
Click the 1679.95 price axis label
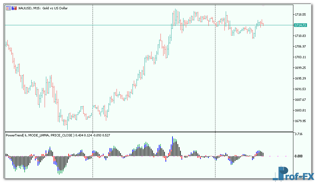click(300, 121)
